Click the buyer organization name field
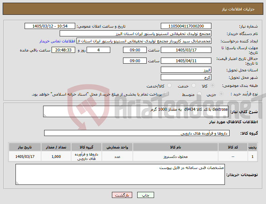 tap(136, 34)
